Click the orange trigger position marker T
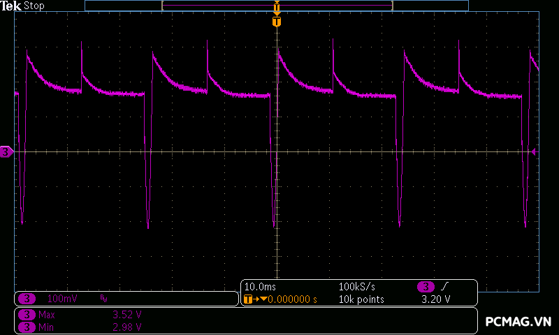The width and height of the screenshot is (559, 335). click(277, 22)
